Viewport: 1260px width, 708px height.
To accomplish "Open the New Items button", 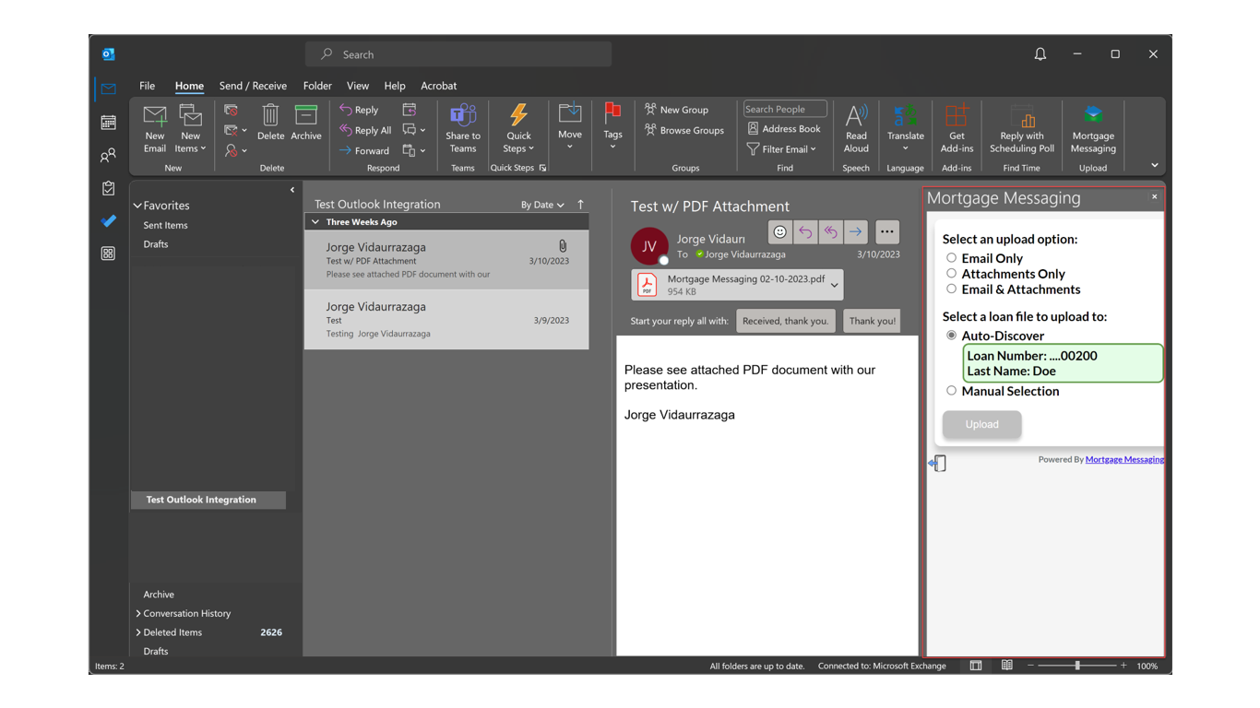I will [191, 127].
